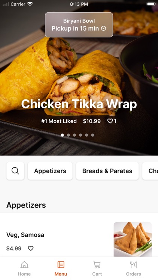Select the Appetizers category chip
This screenshot has height=280, width=158.
(x=50, y=171)
